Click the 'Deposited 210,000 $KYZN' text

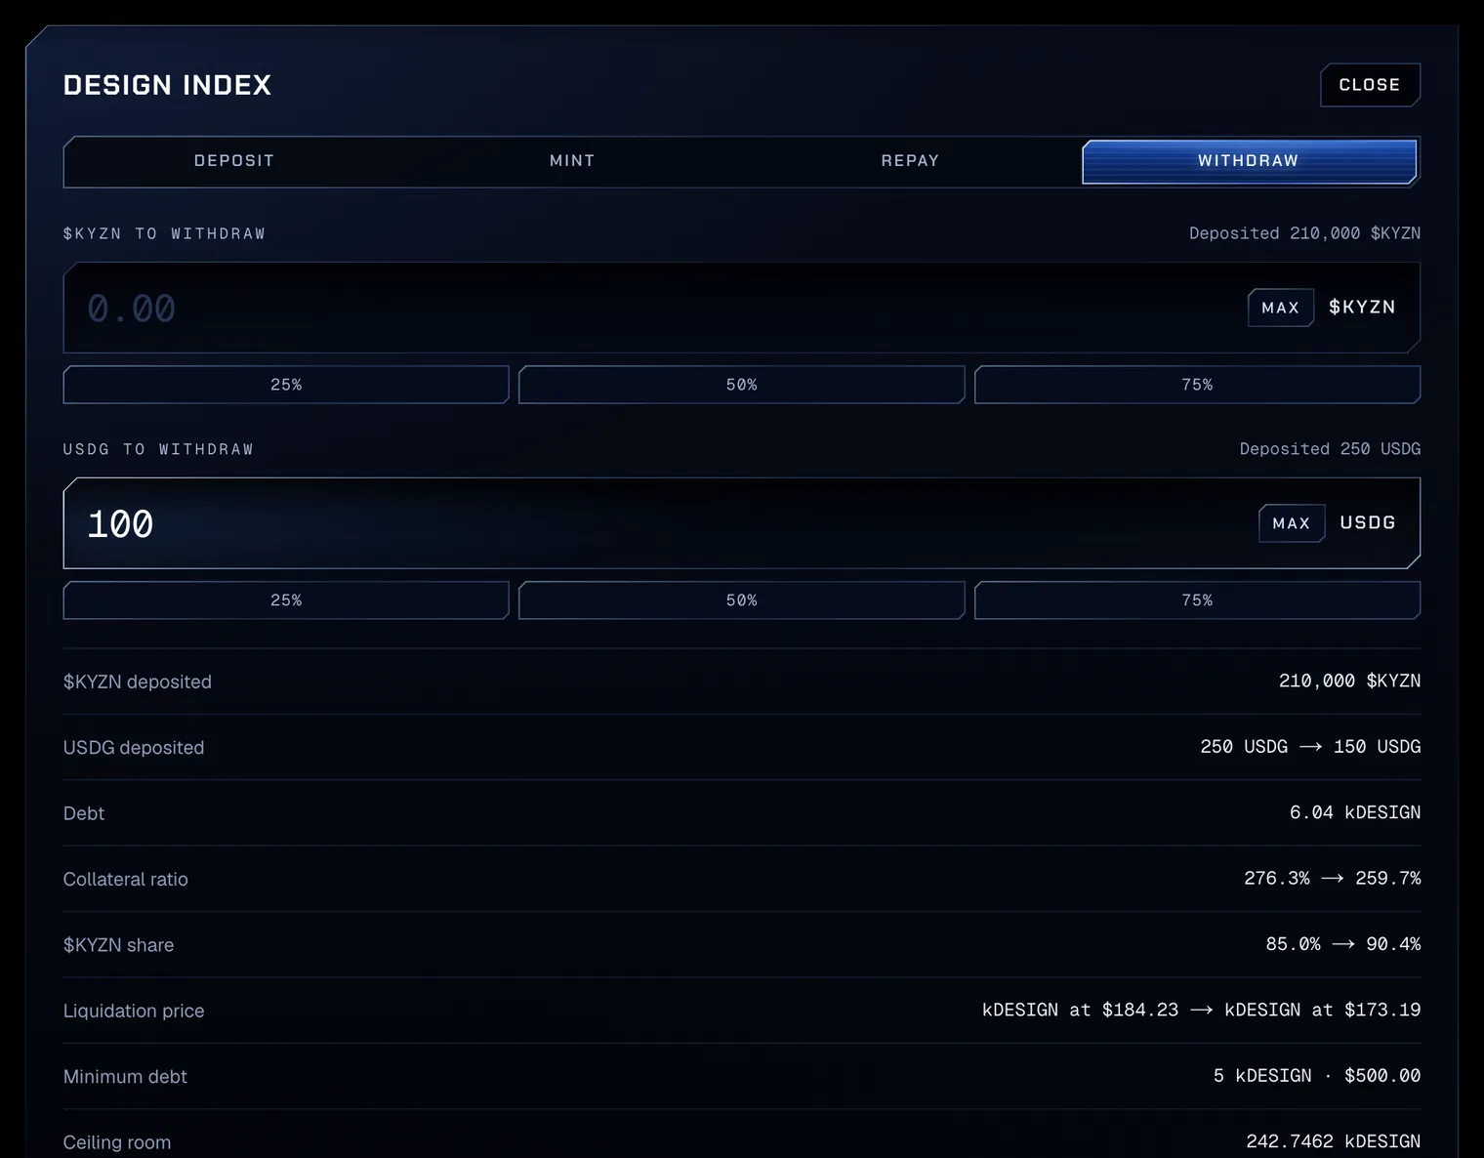[1304, 233]
